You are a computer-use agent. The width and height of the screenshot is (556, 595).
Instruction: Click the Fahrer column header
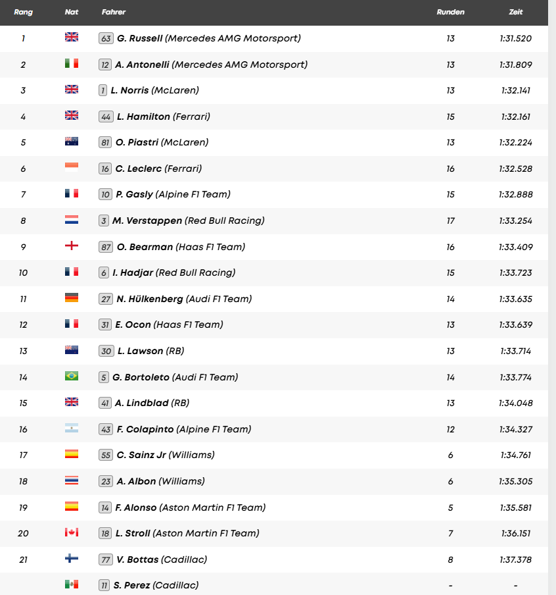[114, 13]
